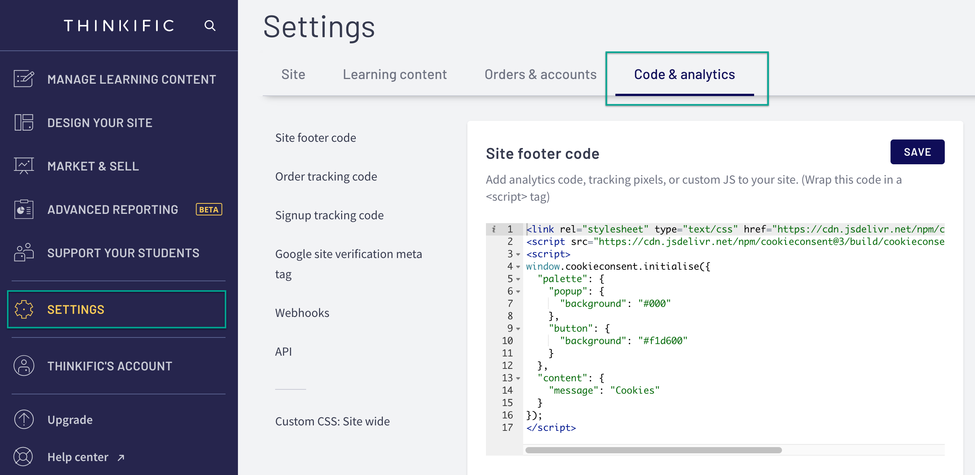Open the sidebar search magnifying glass
The height and width of the screenshot is (475, 975).
point(210,26)
